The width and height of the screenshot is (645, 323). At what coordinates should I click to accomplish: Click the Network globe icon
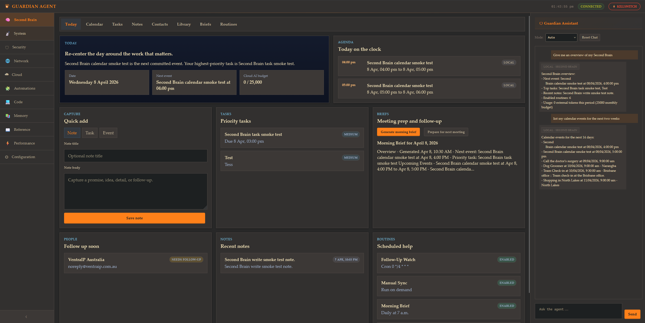[x=8, y=61]
